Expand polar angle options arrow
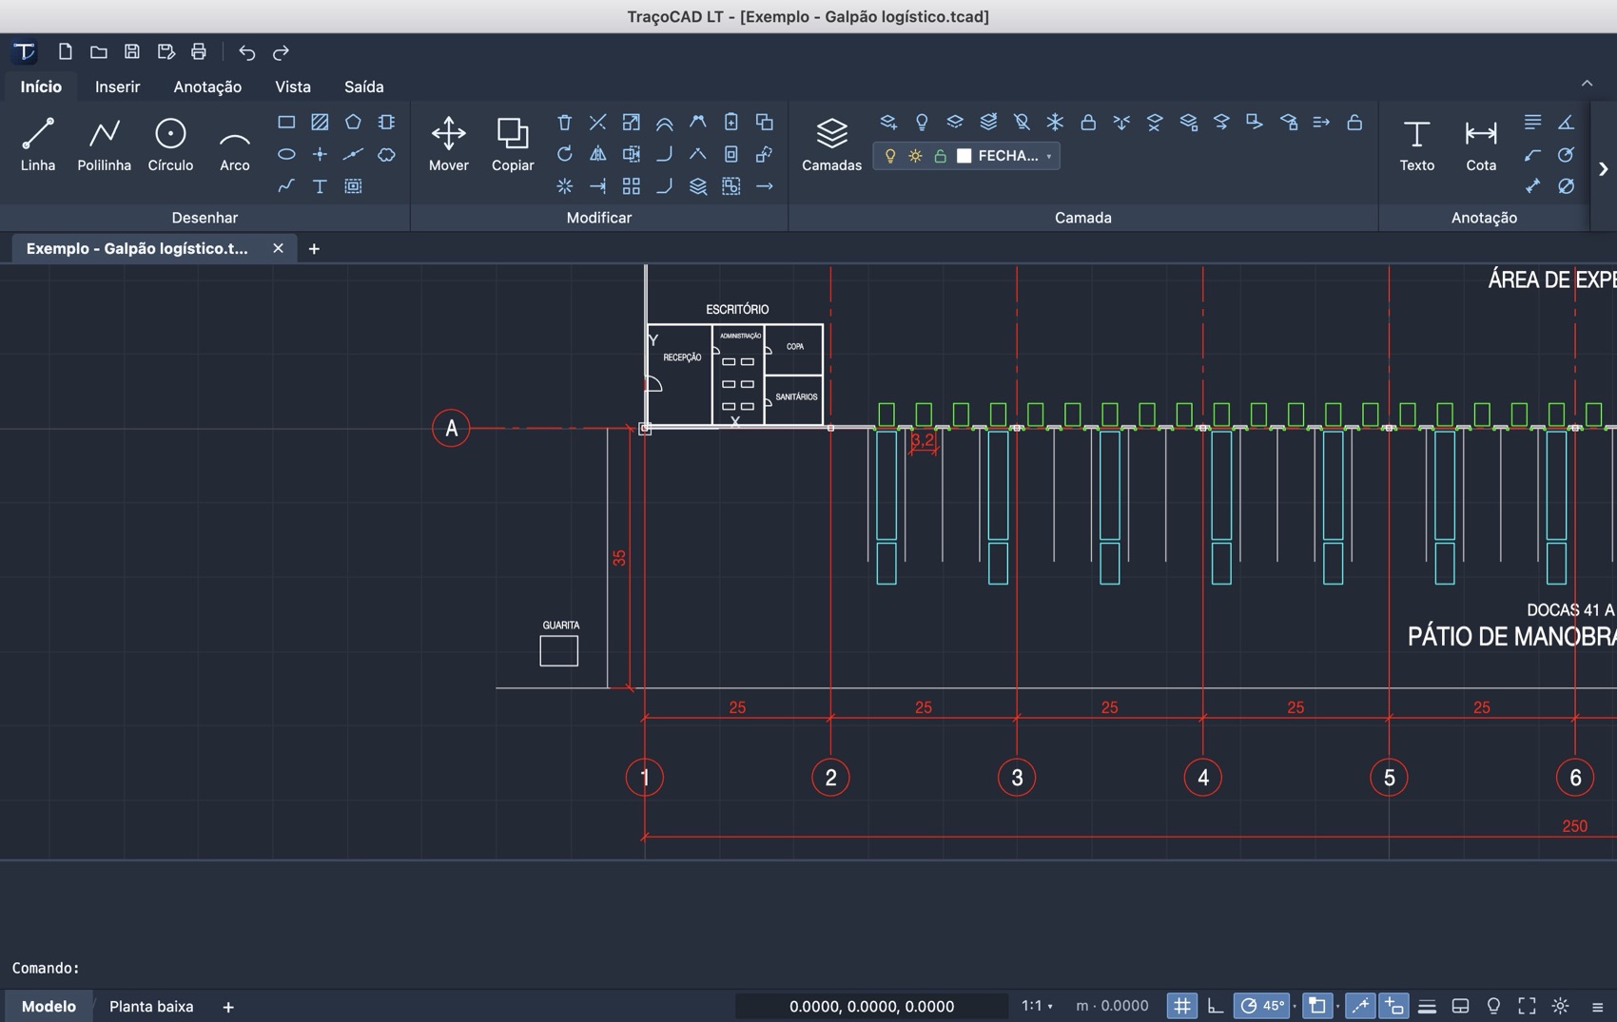 point(1295,1007)
